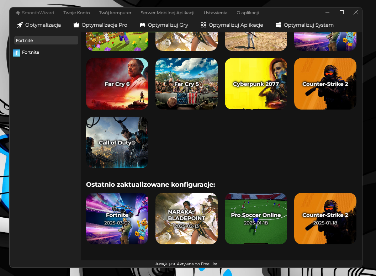This screenshot has width=376, height=276.
Task: Click the Windows logo icon for Optymalizuj System
Action: pos(278,25)
